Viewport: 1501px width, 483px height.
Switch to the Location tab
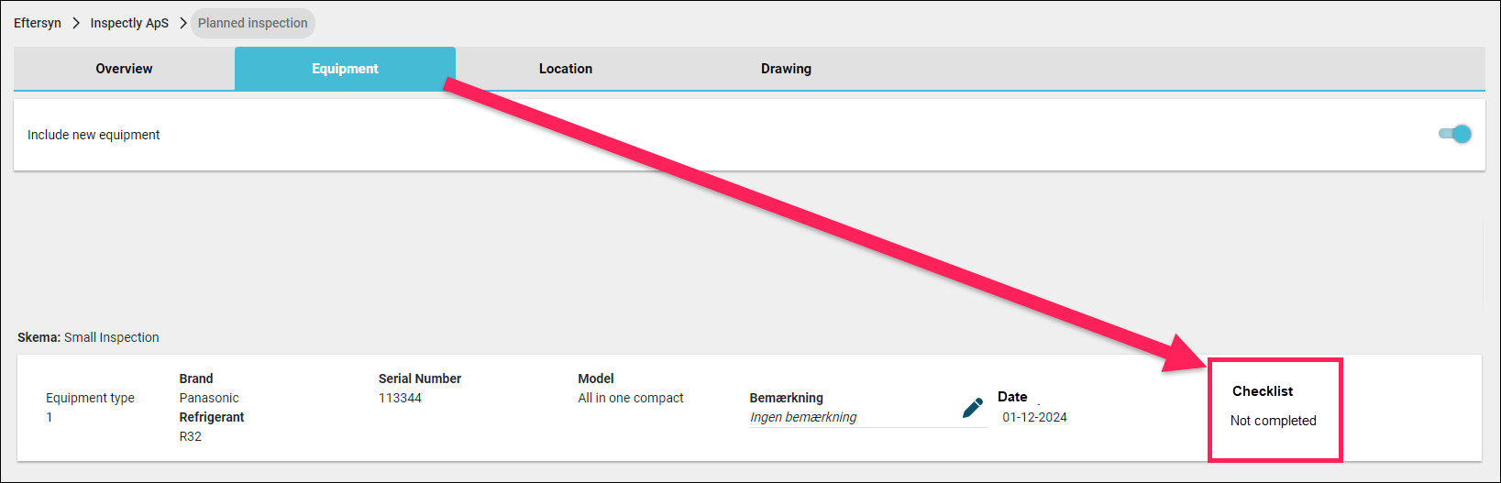(566, 69)
